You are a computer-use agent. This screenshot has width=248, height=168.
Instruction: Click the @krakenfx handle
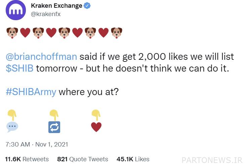[x=46, y=14]
